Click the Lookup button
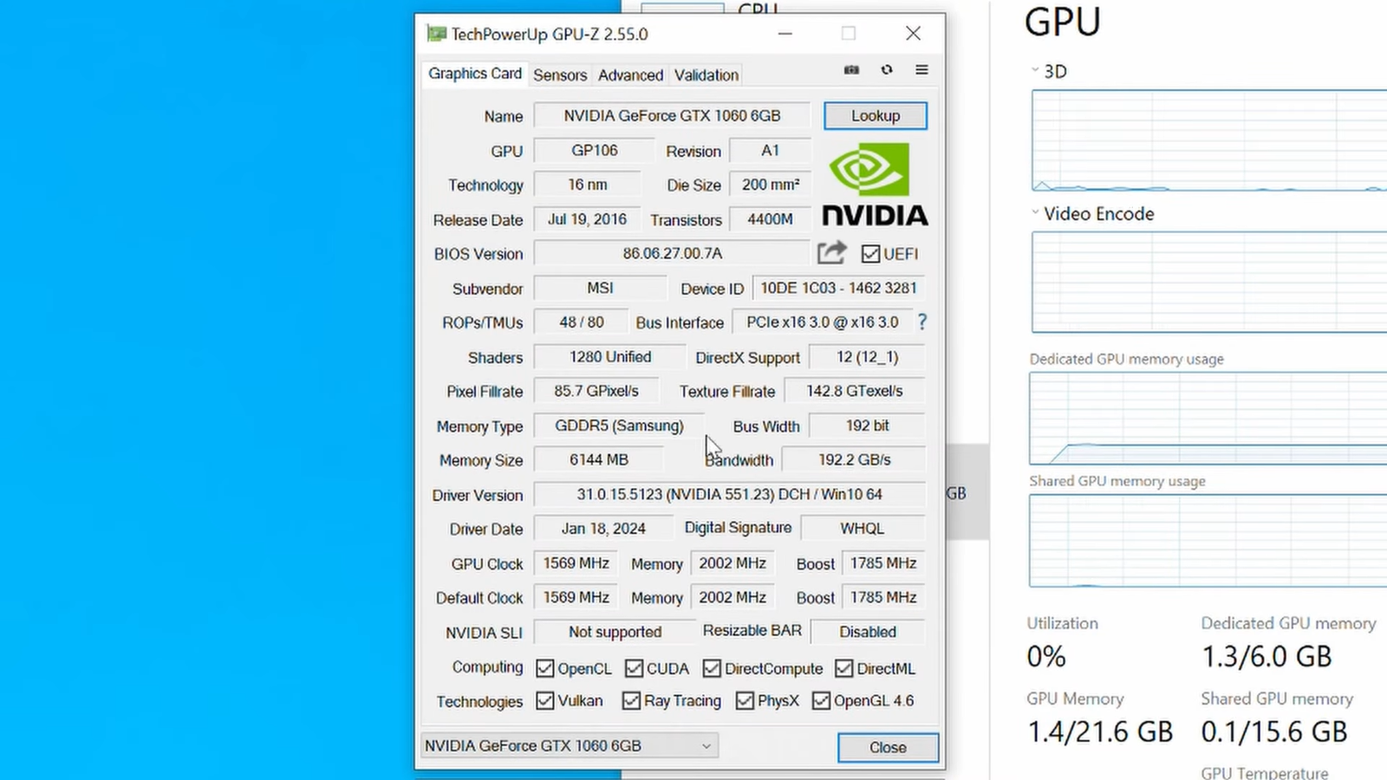 [x=876, y=116]
